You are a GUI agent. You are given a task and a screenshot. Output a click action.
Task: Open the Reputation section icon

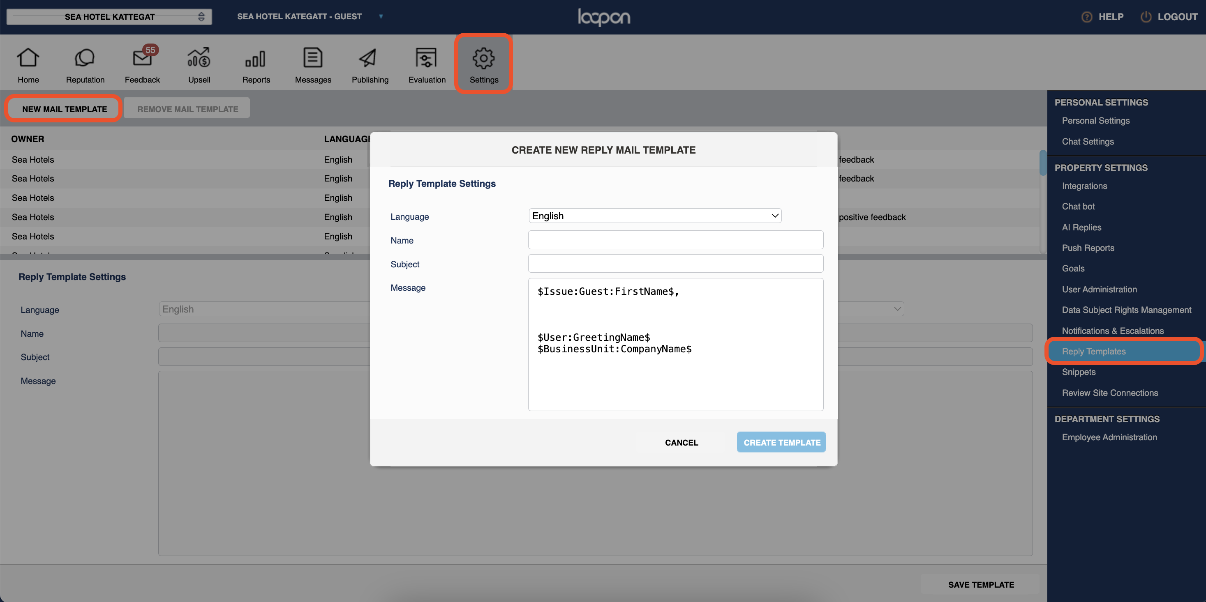(x=85, y=58)
